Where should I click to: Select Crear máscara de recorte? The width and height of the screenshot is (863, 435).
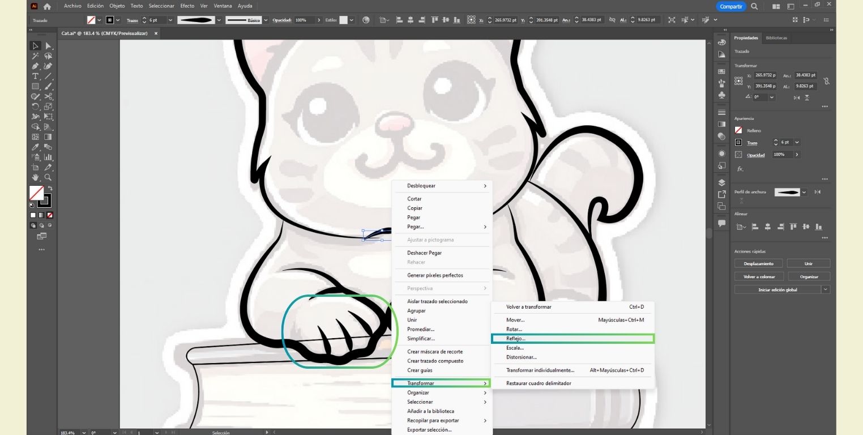click(x=435, y=352)
